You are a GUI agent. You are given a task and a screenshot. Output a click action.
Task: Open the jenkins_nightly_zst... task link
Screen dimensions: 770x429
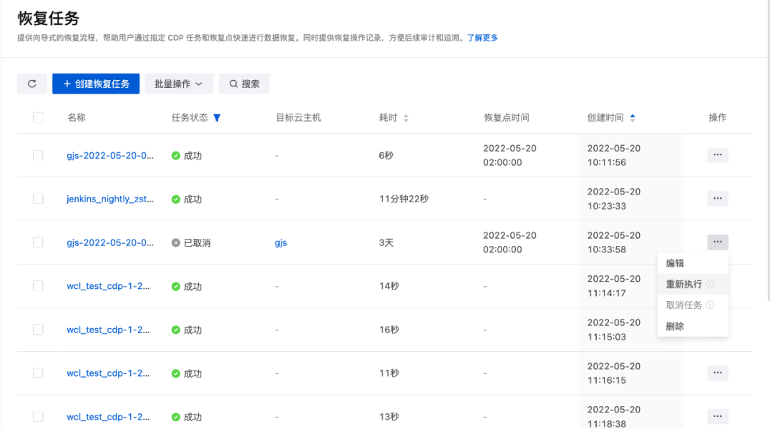pos(110,199)
